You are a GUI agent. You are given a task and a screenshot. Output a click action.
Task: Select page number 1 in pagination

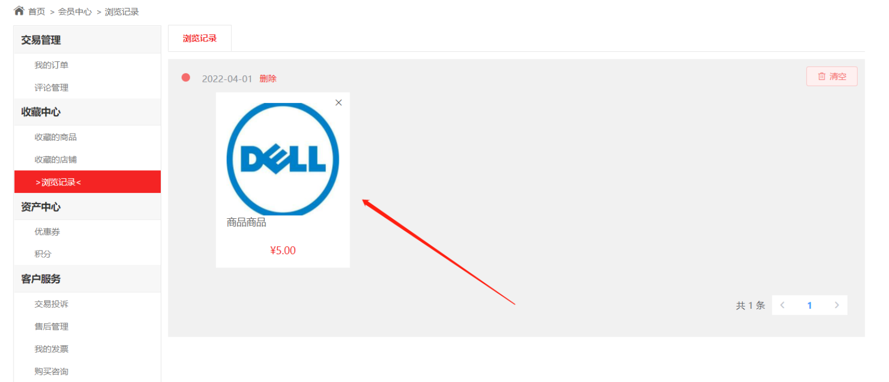[809, 305]
